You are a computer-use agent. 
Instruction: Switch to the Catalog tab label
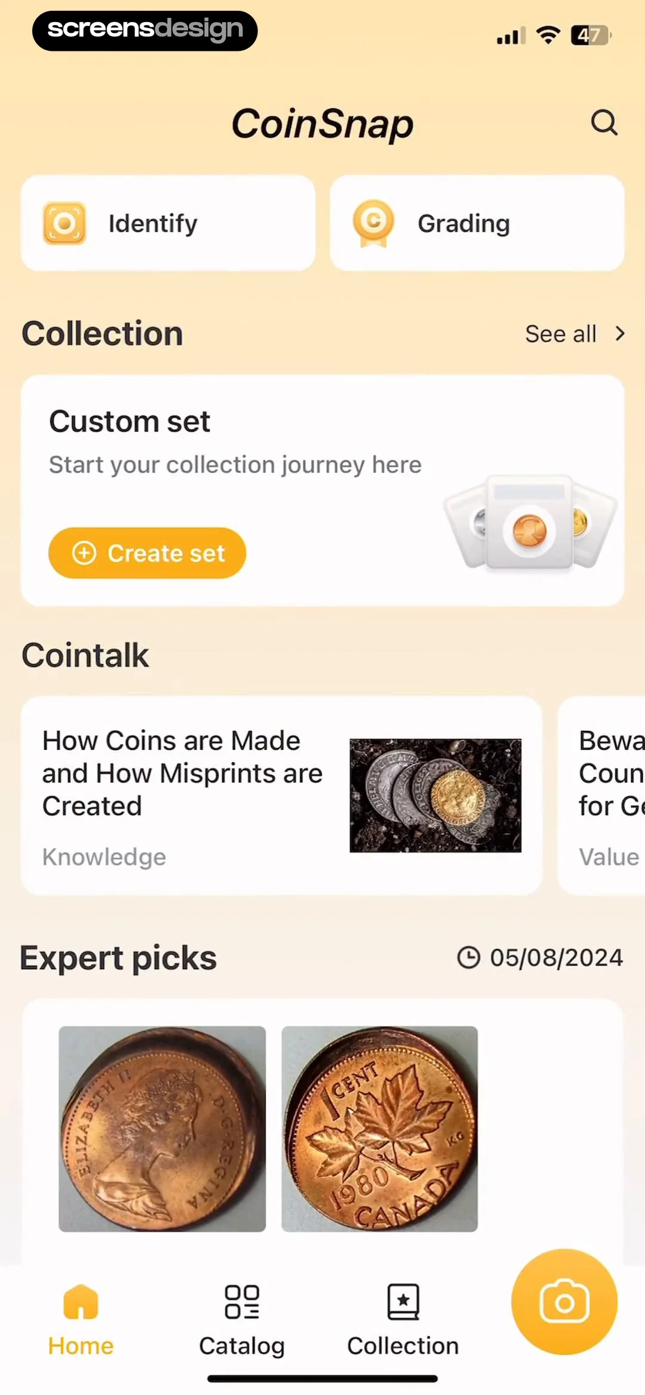pyautogui.click(x=242, y=1346)
